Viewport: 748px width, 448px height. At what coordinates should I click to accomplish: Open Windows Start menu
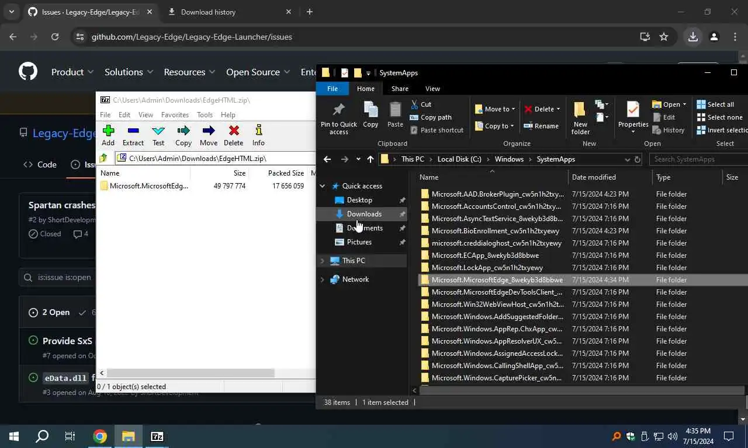click(14, 436)
